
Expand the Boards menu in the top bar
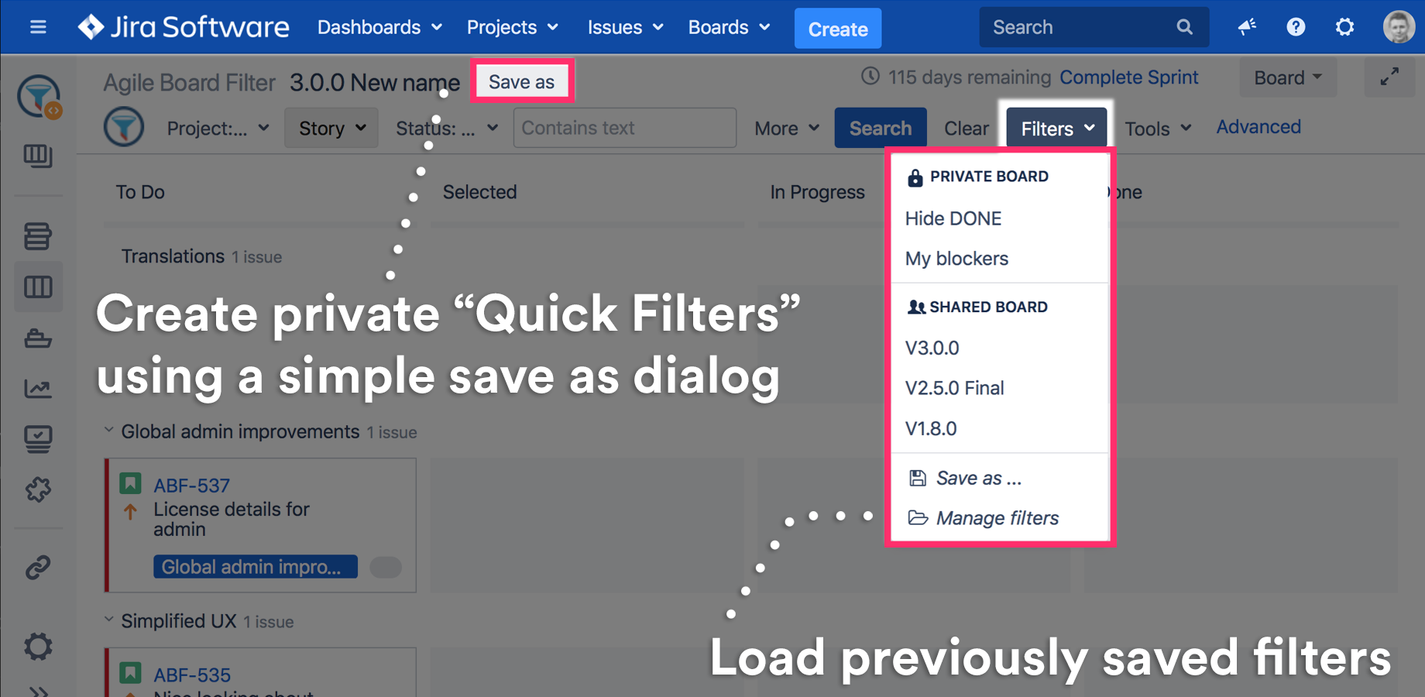tap(728, 27)
